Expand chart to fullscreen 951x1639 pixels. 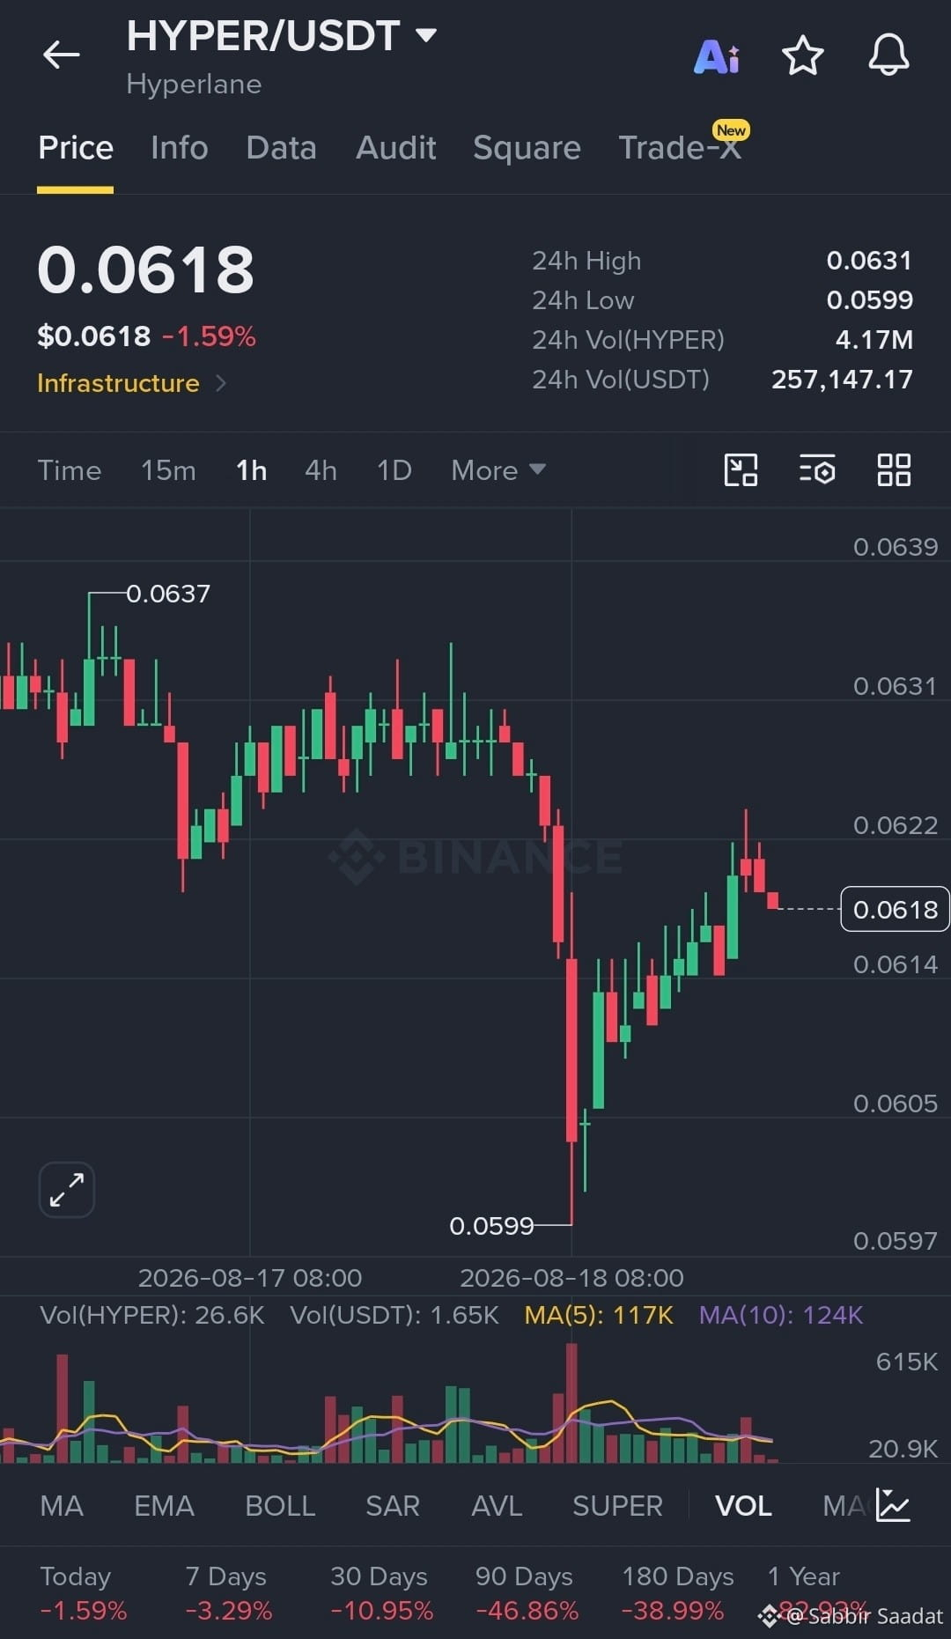[67, 1190]
